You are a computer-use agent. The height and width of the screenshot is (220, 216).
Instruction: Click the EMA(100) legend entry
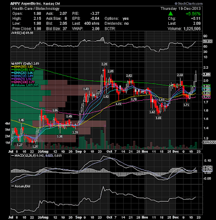(23, 82)
